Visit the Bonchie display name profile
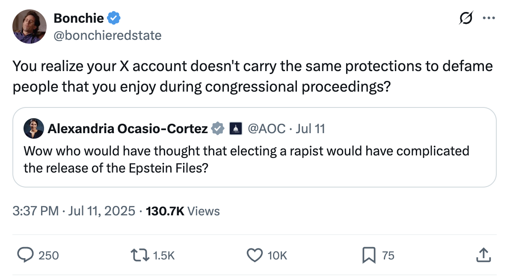510x280 pixels. (x=79, y=18)
